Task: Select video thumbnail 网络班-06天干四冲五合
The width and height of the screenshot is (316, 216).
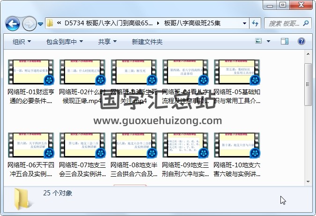Action: click(x=31, y=145)
